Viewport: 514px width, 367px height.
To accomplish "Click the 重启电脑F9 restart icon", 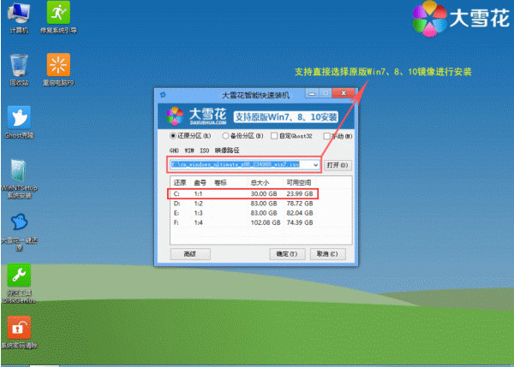I will click(x=58, y=70).
